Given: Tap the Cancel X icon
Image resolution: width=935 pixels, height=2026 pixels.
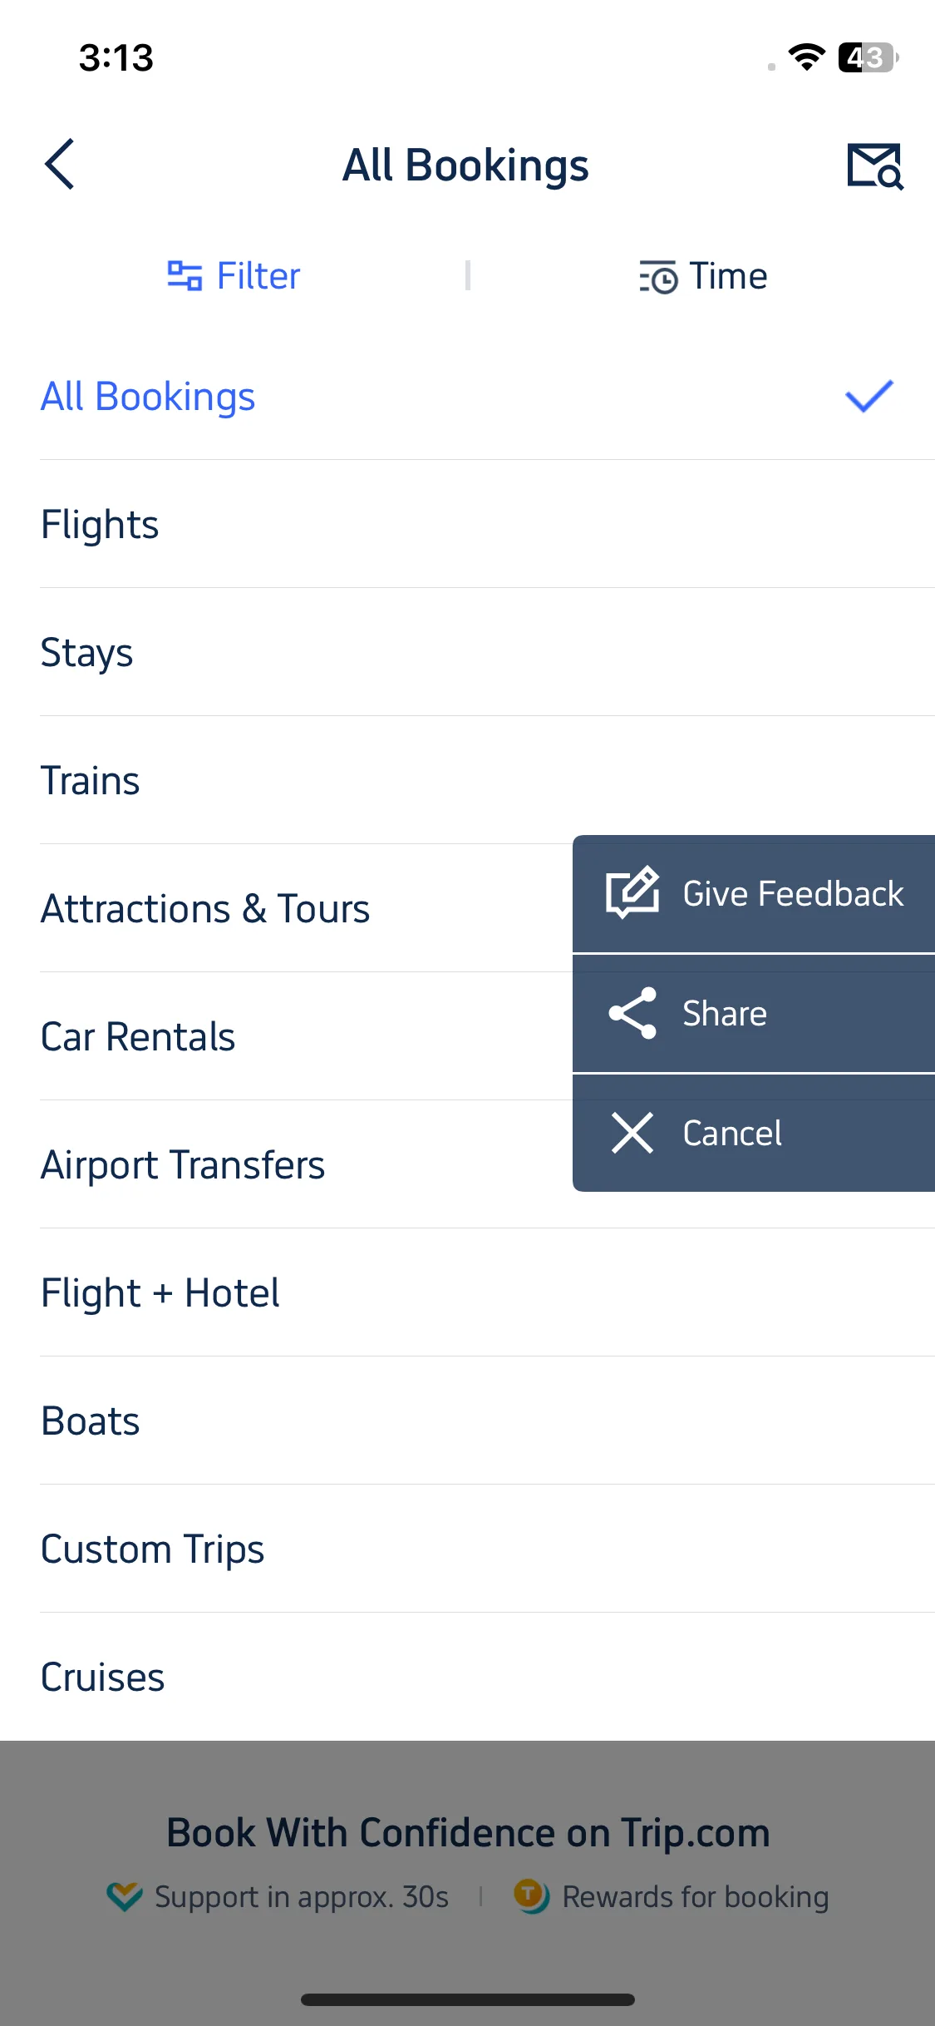Looking at the screenshot, I should point(632,1133).
